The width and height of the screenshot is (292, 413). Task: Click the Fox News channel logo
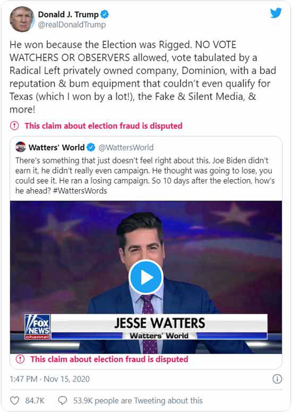pyautogui.click(x=37, y=327)
